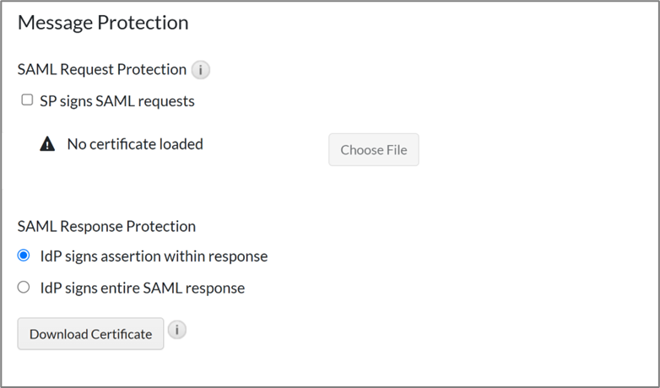This screenshot has height=388, width=660.
Task: Click the 'IdP signs assertion within response' label text
Action: 154,256
